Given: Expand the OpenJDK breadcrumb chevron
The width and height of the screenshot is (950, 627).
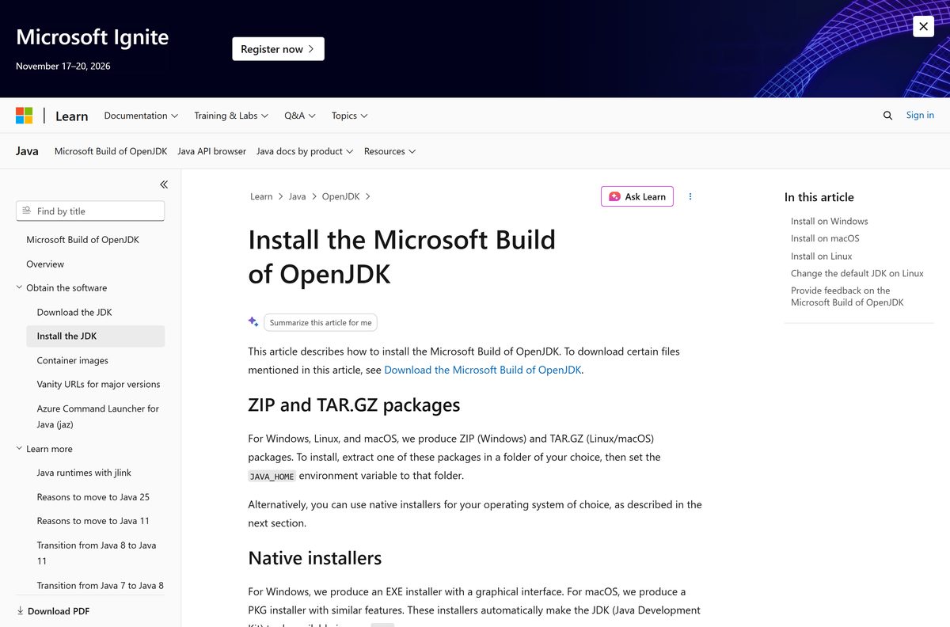Looking at the screenshot, I should point(367,196).
